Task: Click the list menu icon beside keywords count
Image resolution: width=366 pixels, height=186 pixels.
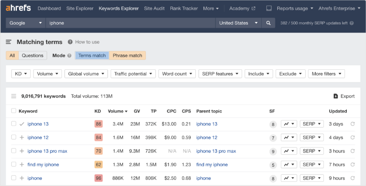Action: tap(14, 96)
